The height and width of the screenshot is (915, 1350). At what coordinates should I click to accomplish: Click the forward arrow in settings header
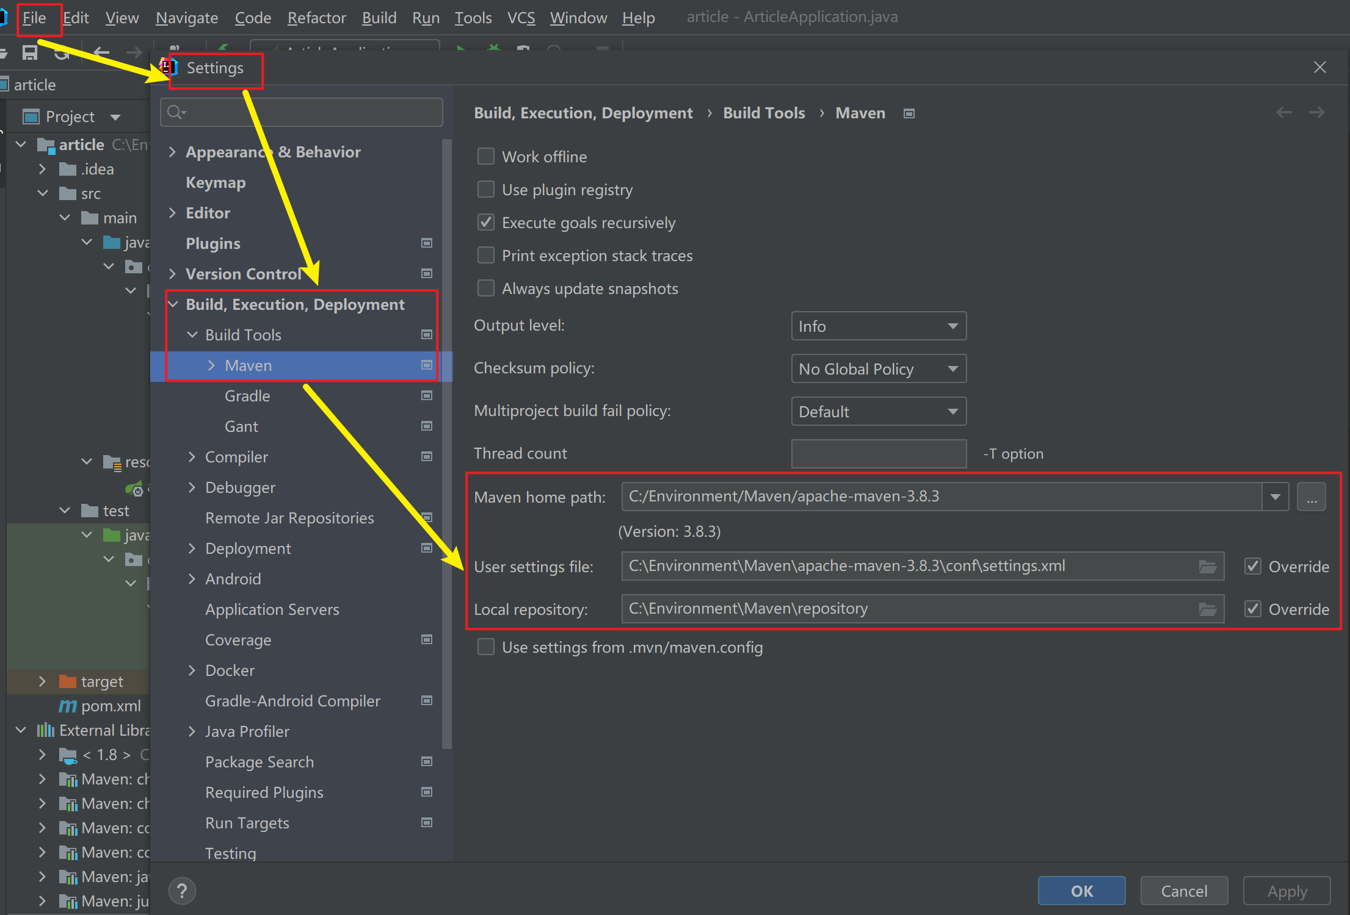coord(1317,113)
